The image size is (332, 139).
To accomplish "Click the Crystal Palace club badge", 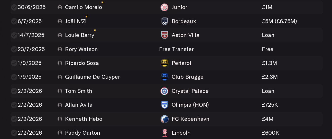I will (x=164, y=91).
